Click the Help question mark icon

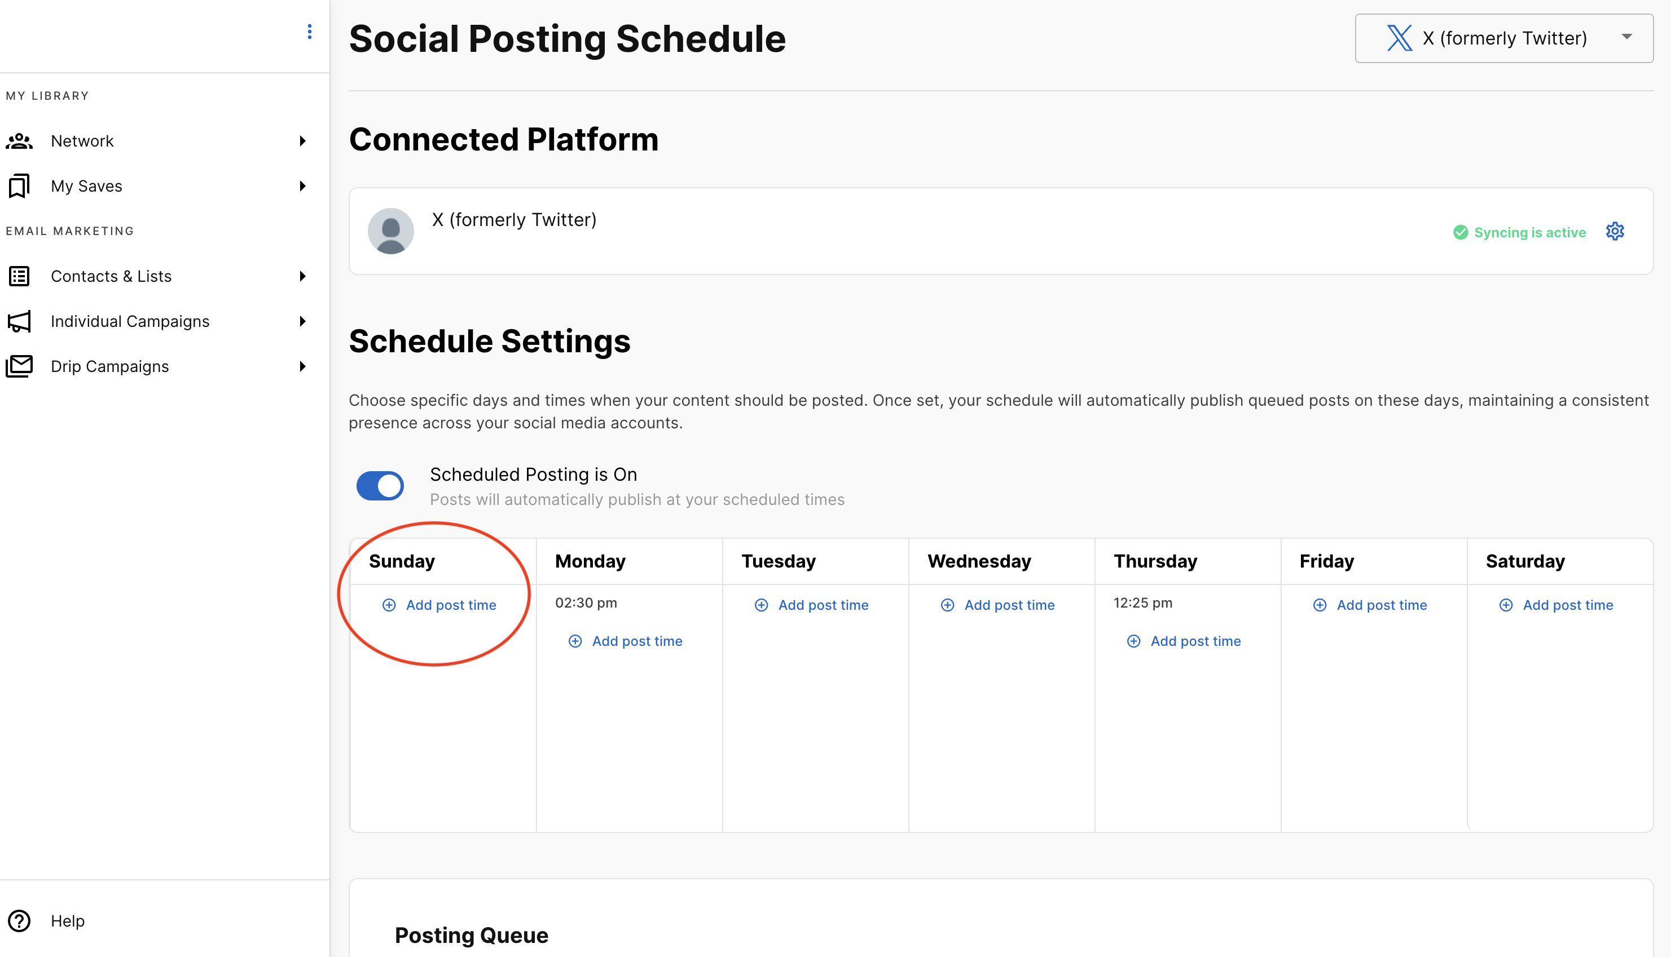point(19,921)
